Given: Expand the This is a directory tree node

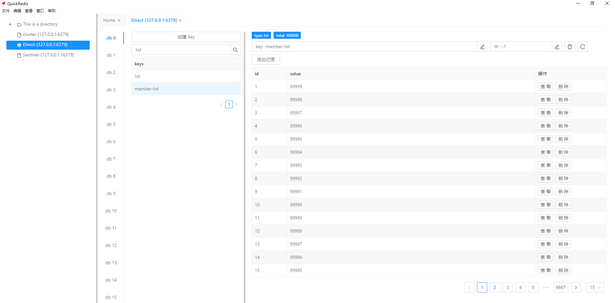Looking at the screenshot, I should (10, 24).
